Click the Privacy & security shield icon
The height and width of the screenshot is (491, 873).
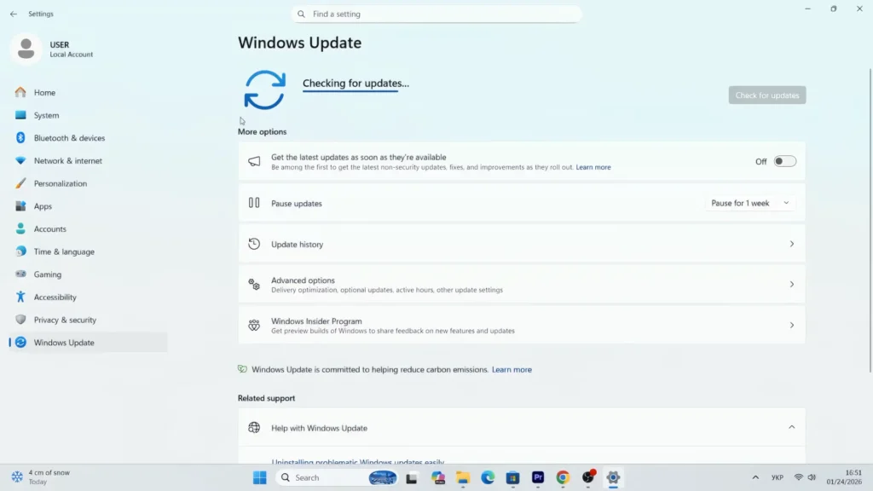(20, 320)
